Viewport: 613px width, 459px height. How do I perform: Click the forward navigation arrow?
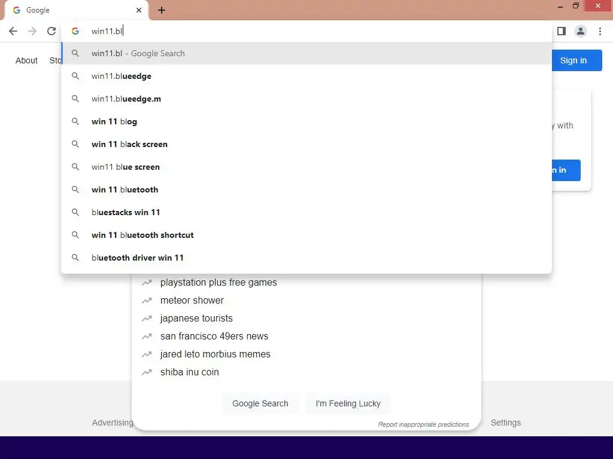point(32,31)
